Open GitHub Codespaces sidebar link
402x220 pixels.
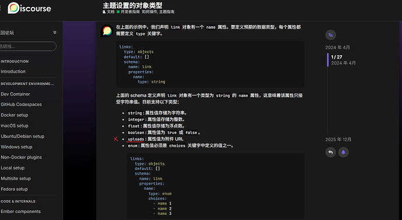[x=22, y=105]
